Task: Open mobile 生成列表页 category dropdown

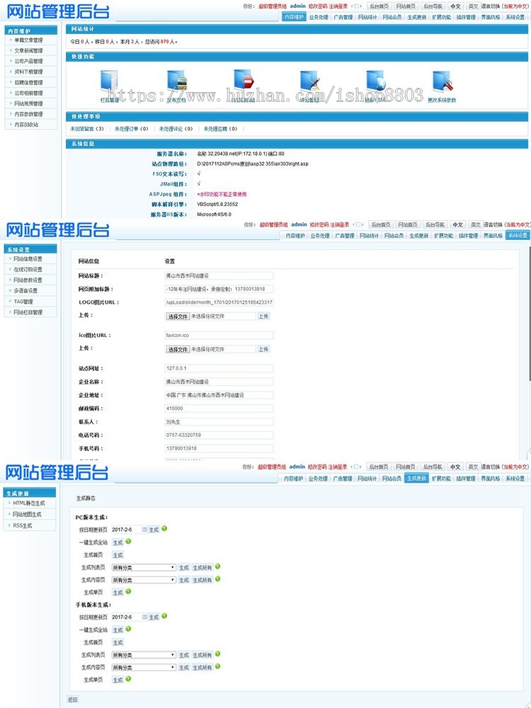Action: click(x=144, y=655)
